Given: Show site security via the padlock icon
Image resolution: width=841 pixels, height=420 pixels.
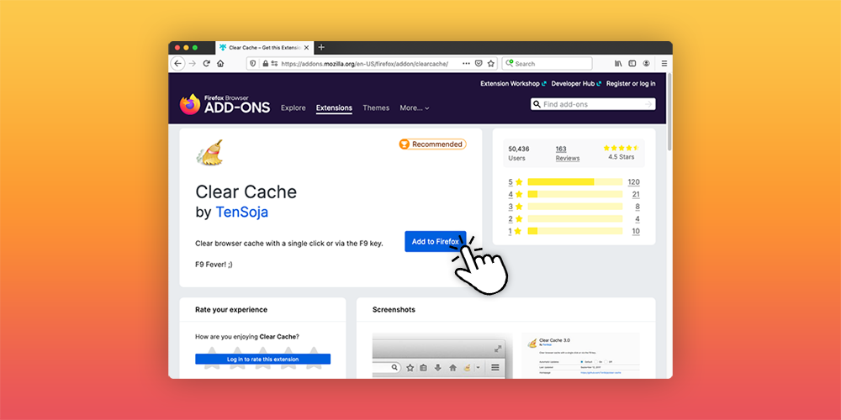Looking at the screenshot, I should coord(265,63).
